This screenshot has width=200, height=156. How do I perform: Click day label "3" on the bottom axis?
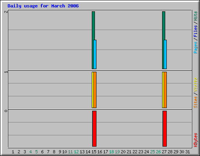click(x=25, y=152)
